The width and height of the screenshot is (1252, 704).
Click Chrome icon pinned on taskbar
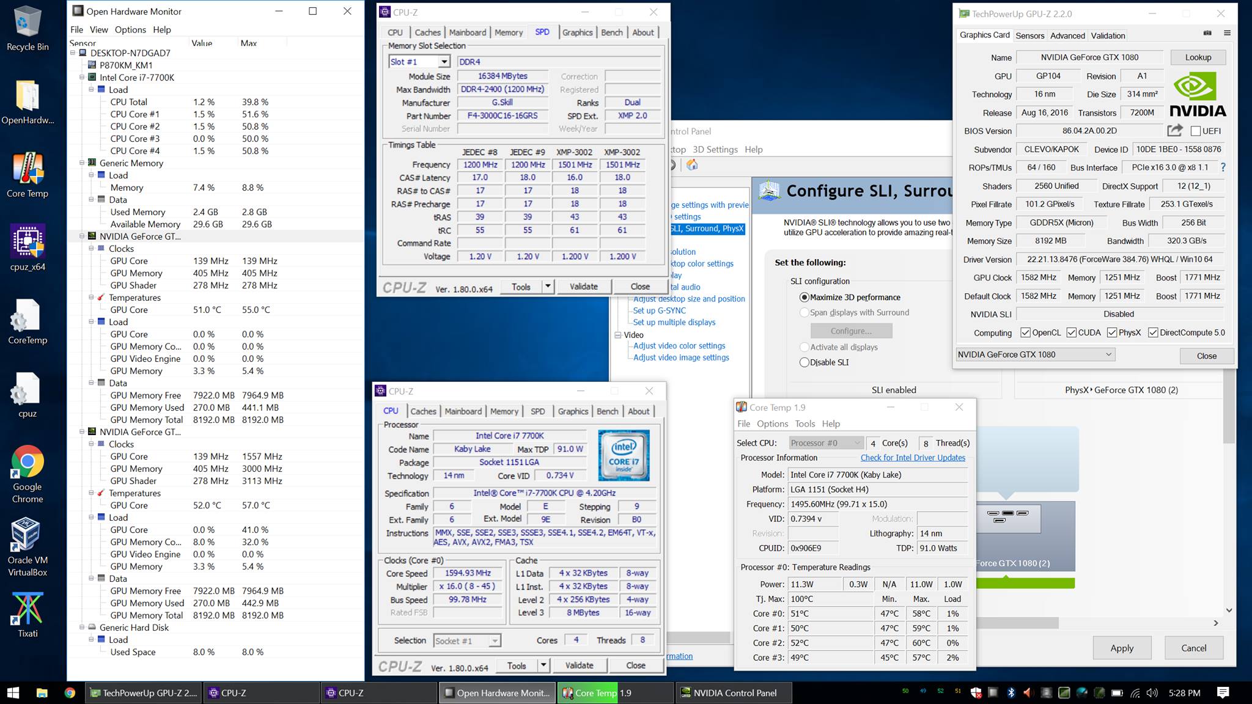[x=70, y=692]
